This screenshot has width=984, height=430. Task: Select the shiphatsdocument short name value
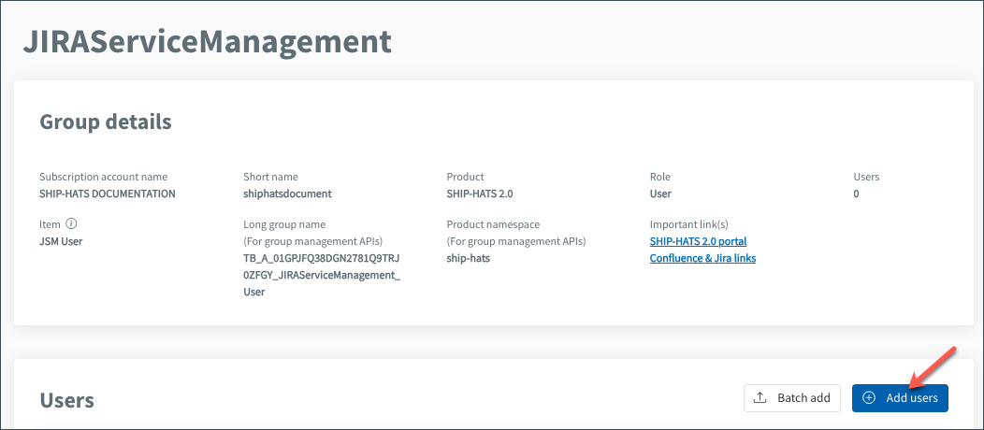coord(287,193)
